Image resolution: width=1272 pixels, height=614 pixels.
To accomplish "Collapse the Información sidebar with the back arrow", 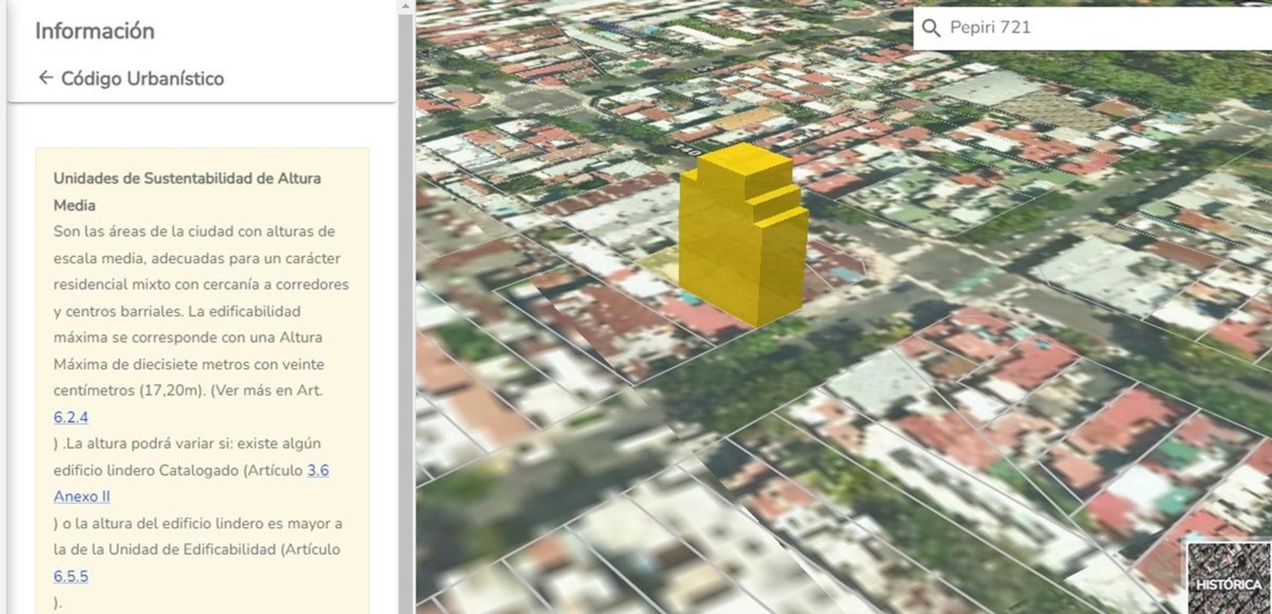I will pyautogui.click(x=45, y=78).
